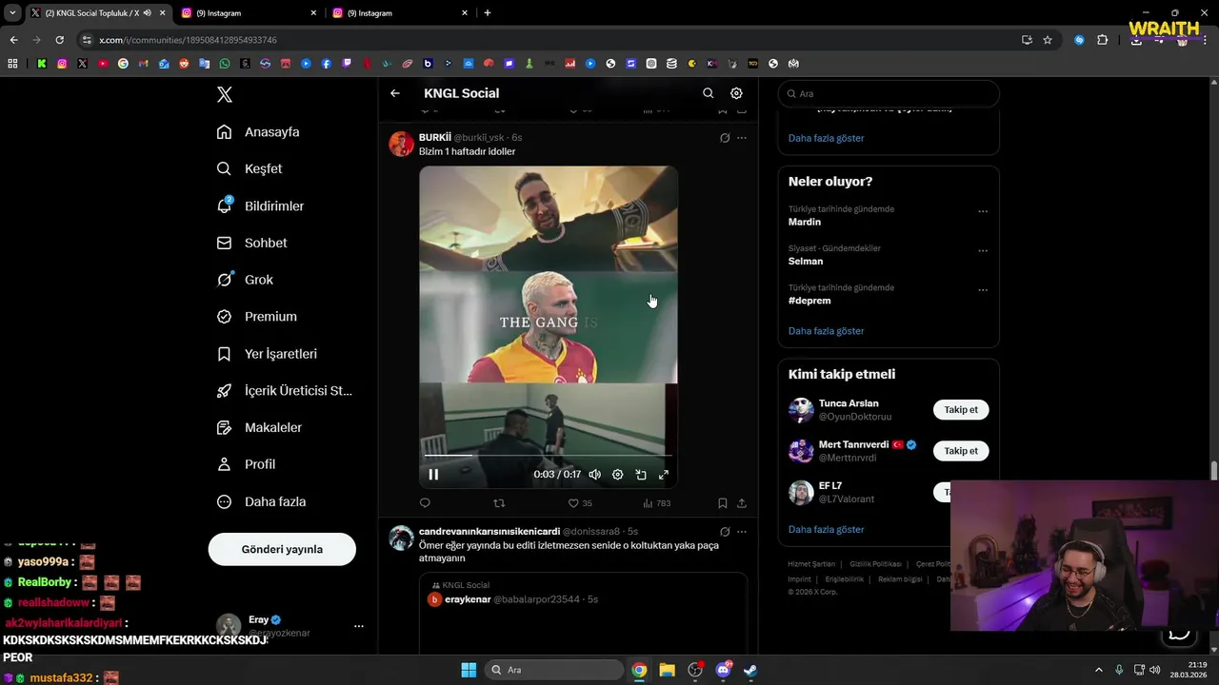1219x685 pixels.
Task: Open candrevanınkarısınısikenicardi post options menu
Action: (742, 532)
